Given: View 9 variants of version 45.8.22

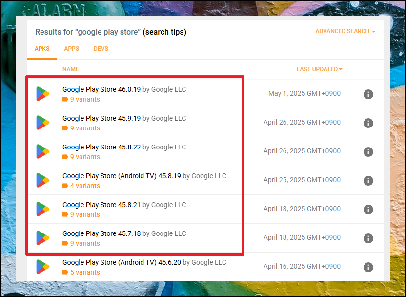Looking at the screenshot, I should click(x=85, y=157).
